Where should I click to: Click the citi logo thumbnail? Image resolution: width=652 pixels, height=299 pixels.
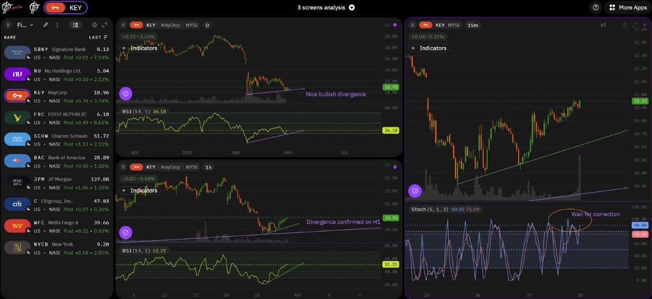pos(17,204)
